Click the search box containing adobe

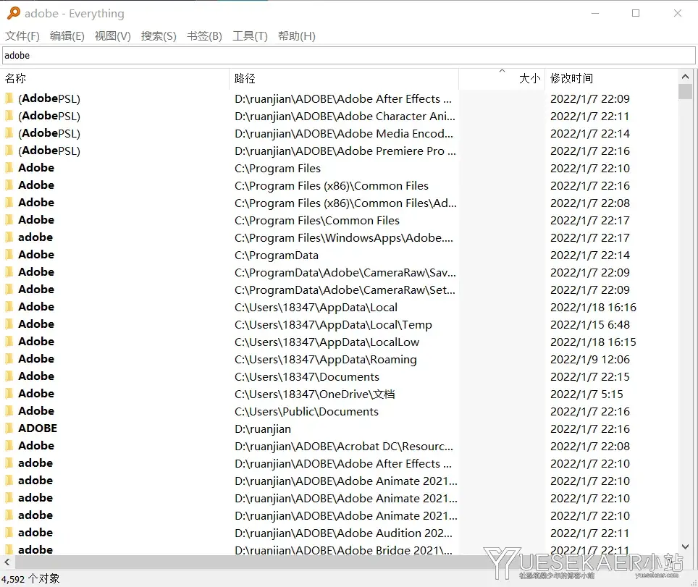click(348, 56)
